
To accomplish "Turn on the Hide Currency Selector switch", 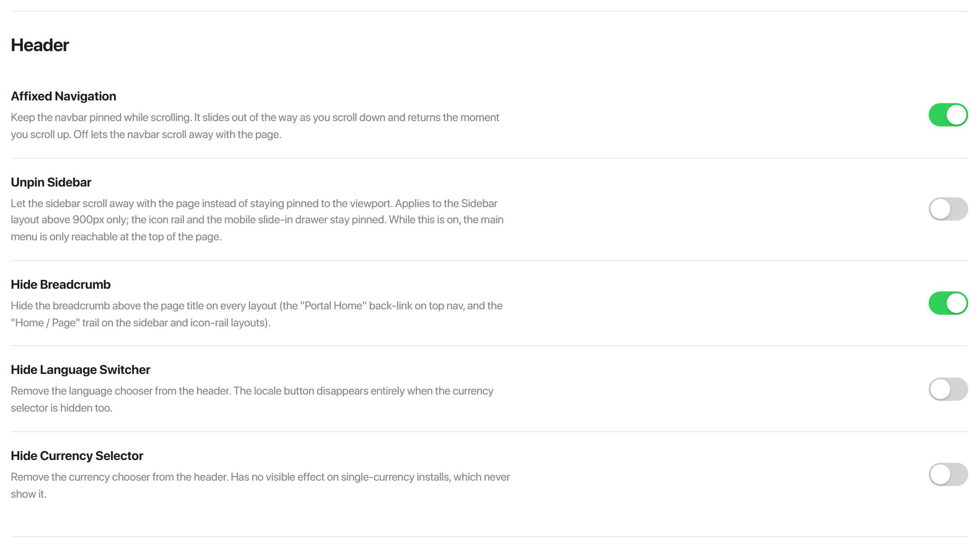I will 948,474.
